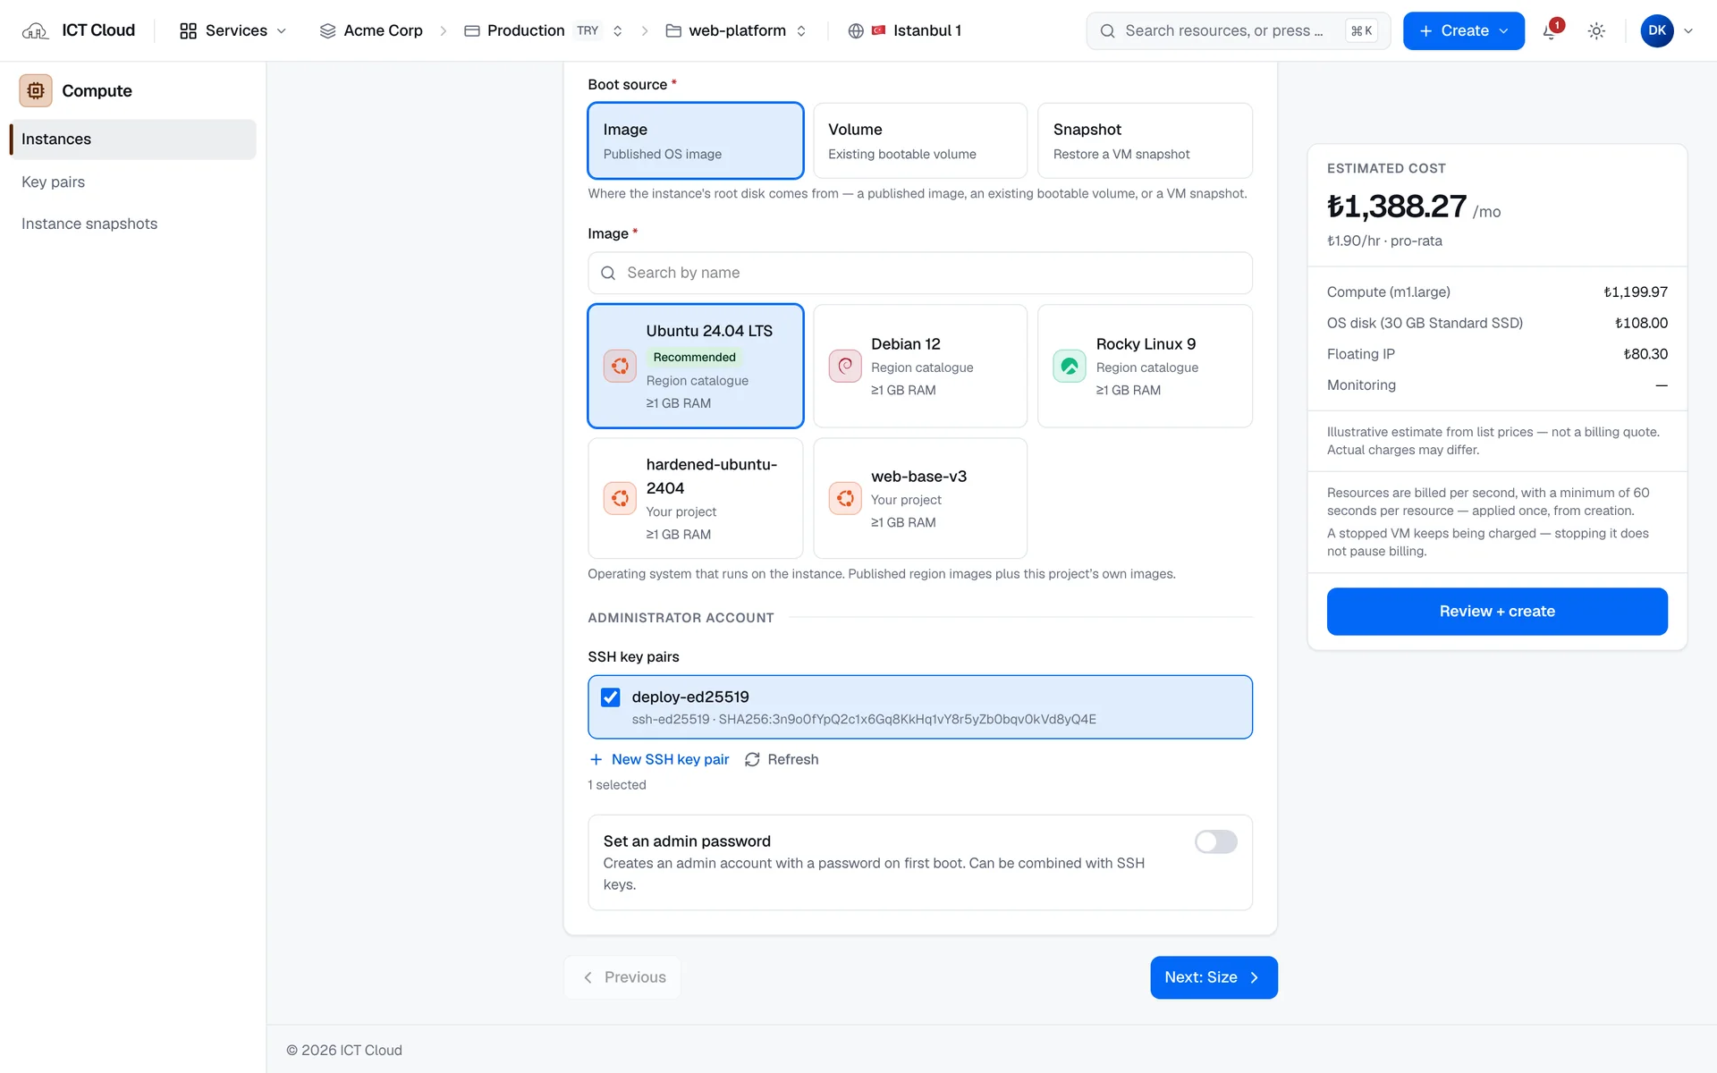Click the image Search by name field
The height and width of the screenshot is (1073, 1717).
(x=919, y=273)
